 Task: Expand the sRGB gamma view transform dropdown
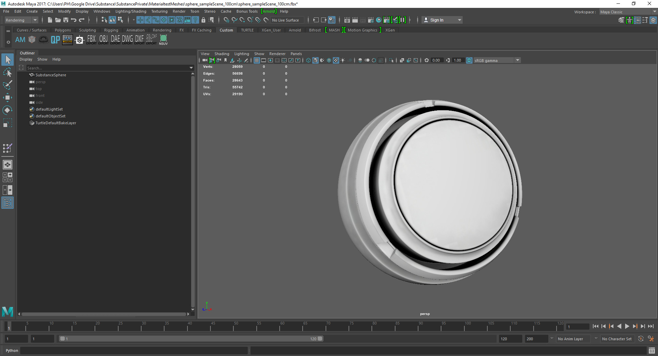pos(517,60)
